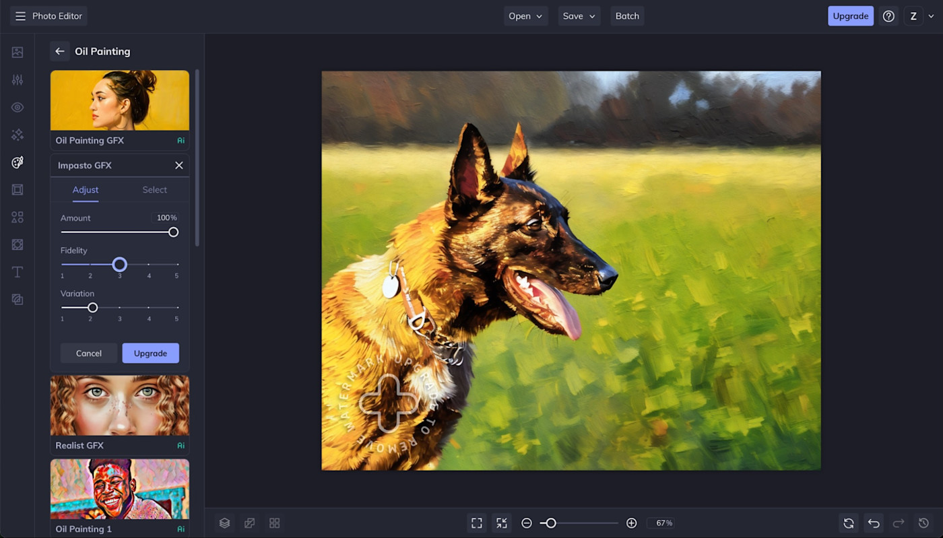Click the Oil Painting panel heading
Viewport: 943px width, 538px height.
click(x=102, y=51)
